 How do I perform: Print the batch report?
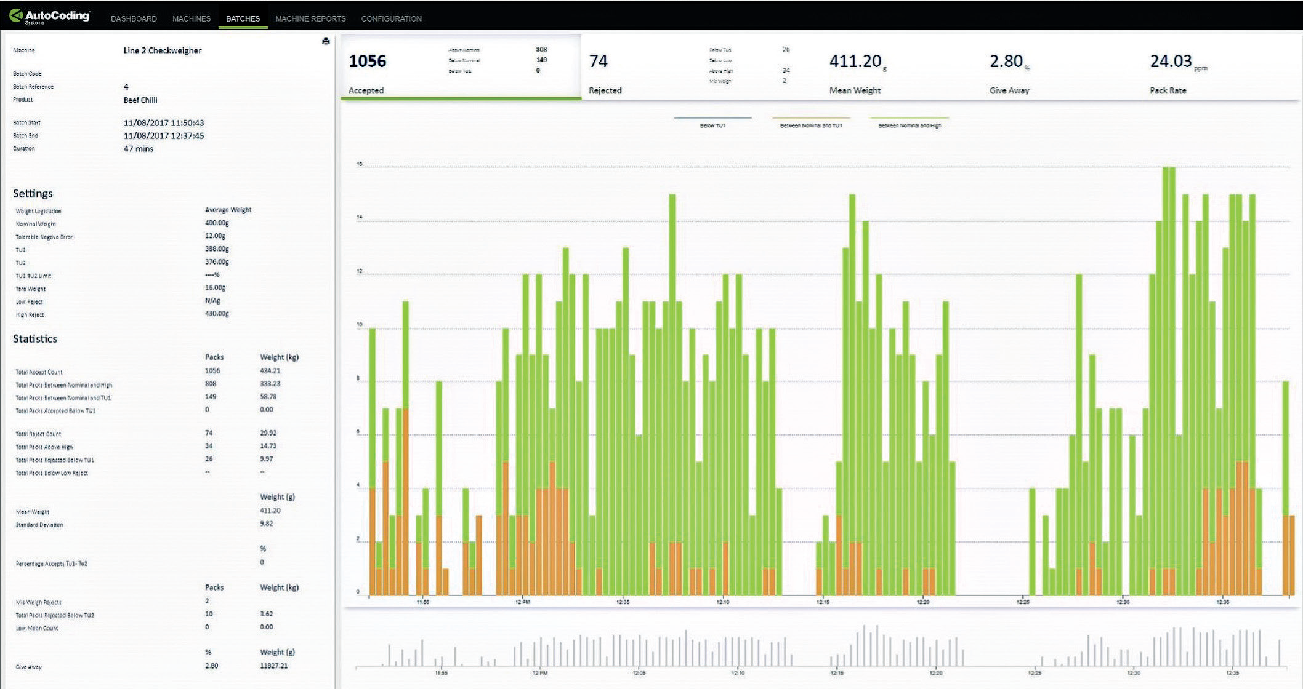(x=326, y=41)
